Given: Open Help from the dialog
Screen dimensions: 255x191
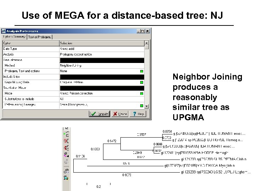Looking at the screenshot, I should point(138,114).
